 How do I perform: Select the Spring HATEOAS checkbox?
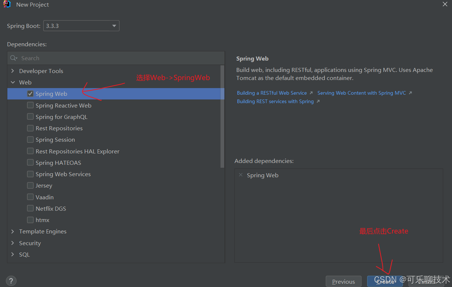(x=30, y=163)
